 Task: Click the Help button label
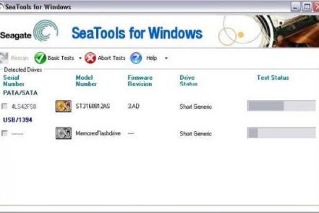(x=152, y=58)
